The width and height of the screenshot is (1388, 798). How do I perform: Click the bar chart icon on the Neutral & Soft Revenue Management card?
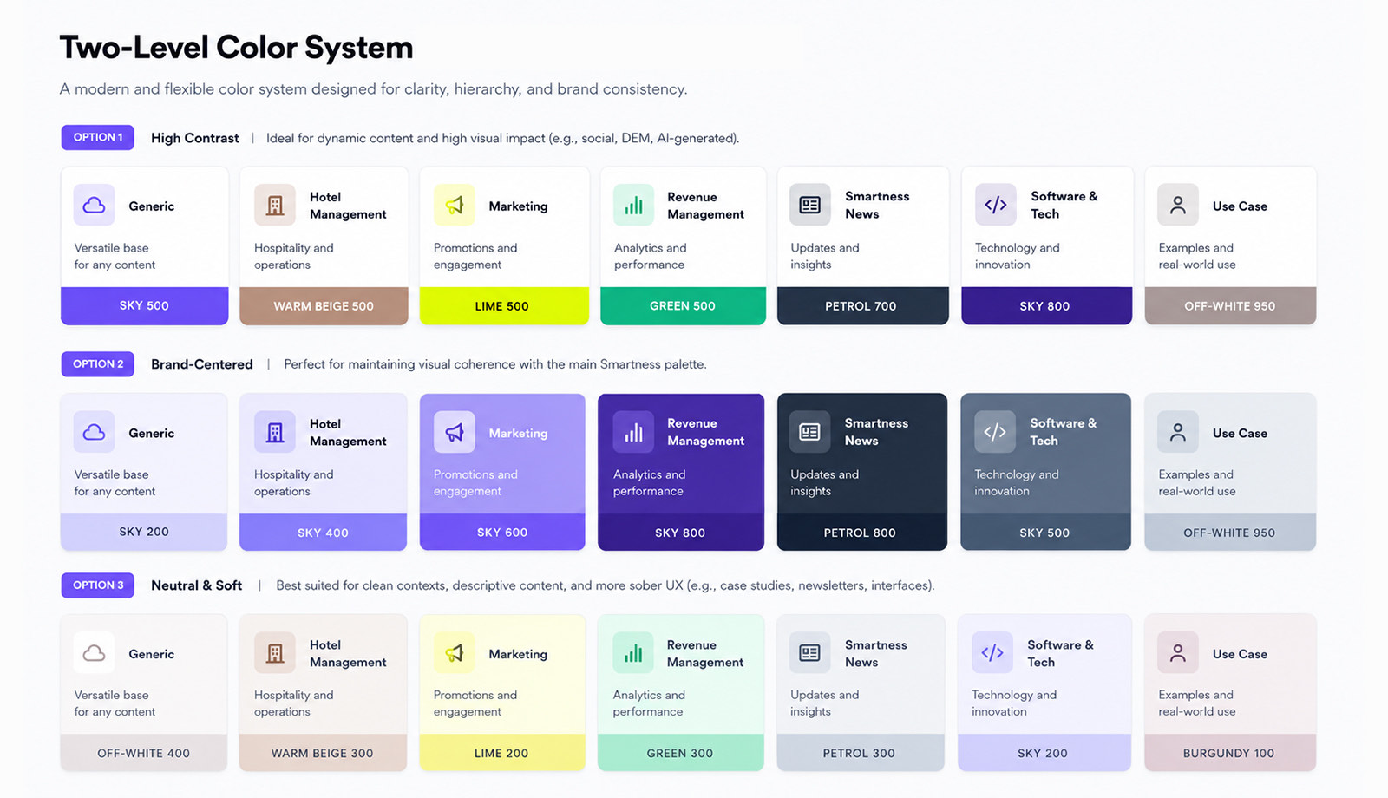(634, 653)
